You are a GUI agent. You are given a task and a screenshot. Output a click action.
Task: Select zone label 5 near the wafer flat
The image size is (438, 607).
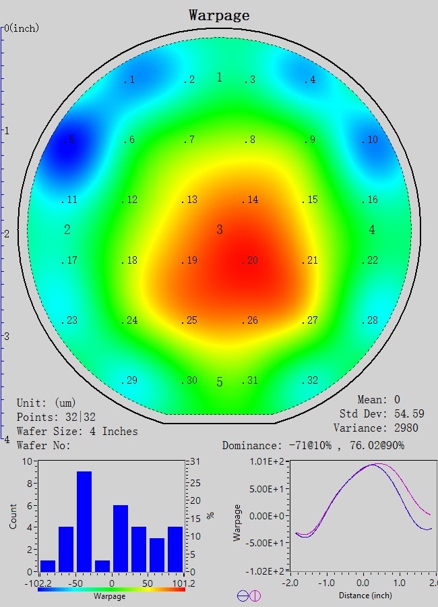219,382
